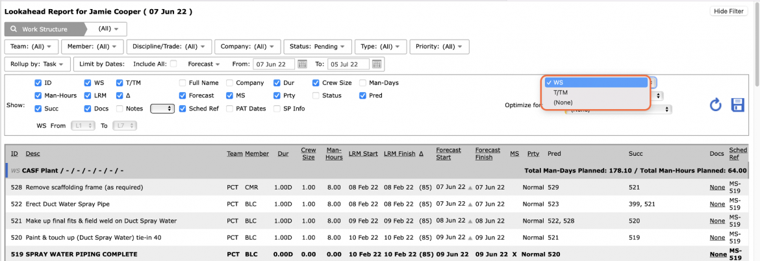Choose (None) in the open dropdown list
The width and height of the screenshot is (760, 261).
(x=596, y=102)
